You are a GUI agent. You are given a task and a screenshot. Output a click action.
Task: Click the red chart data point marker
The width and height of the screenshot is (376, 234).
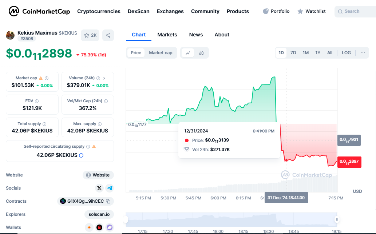click(x=286, y=160)
